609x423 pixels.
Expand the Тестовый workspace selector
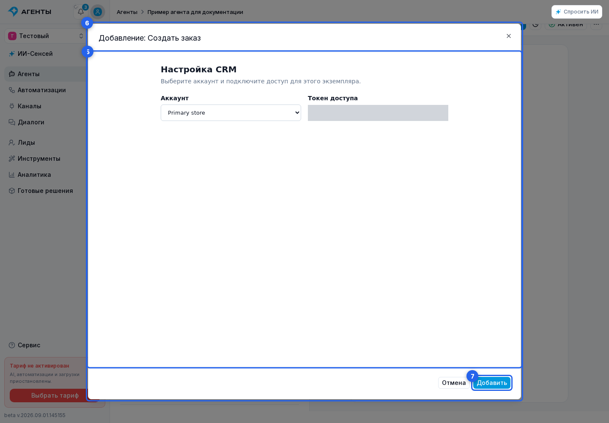pos(46,36)
